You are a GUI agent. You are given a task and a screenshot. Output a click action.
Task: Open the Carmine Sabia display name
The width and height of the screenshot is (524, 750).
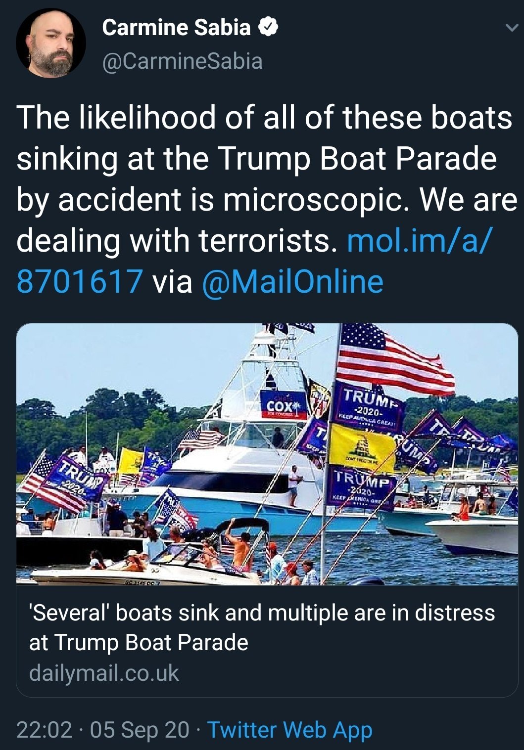176,27
